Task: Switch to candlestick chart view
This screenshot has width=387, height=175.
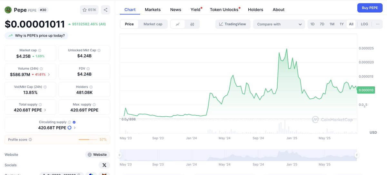Action: [x=192, y=24]
